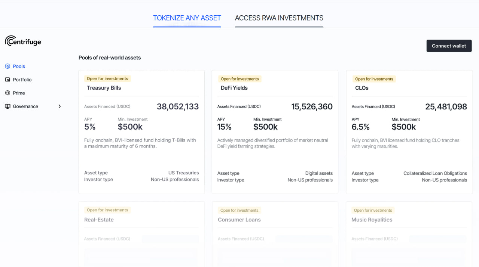Open the Treasury Bills pool card
This screenshot has height=267, width=479.
click(141, 132)
